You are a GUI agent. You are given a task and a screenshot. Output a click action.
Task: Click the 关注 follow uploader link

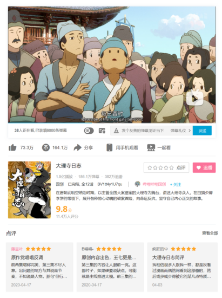pos(176,184)
